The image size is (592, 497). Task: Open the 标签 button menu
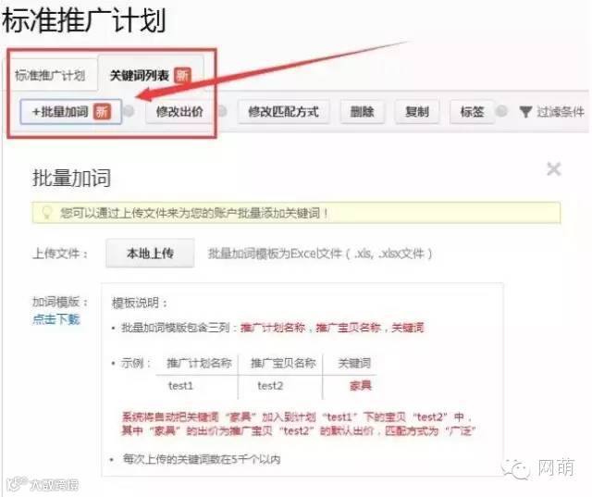(472, 112)
